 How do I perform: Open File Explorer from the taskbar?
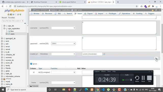pos(64,90)
